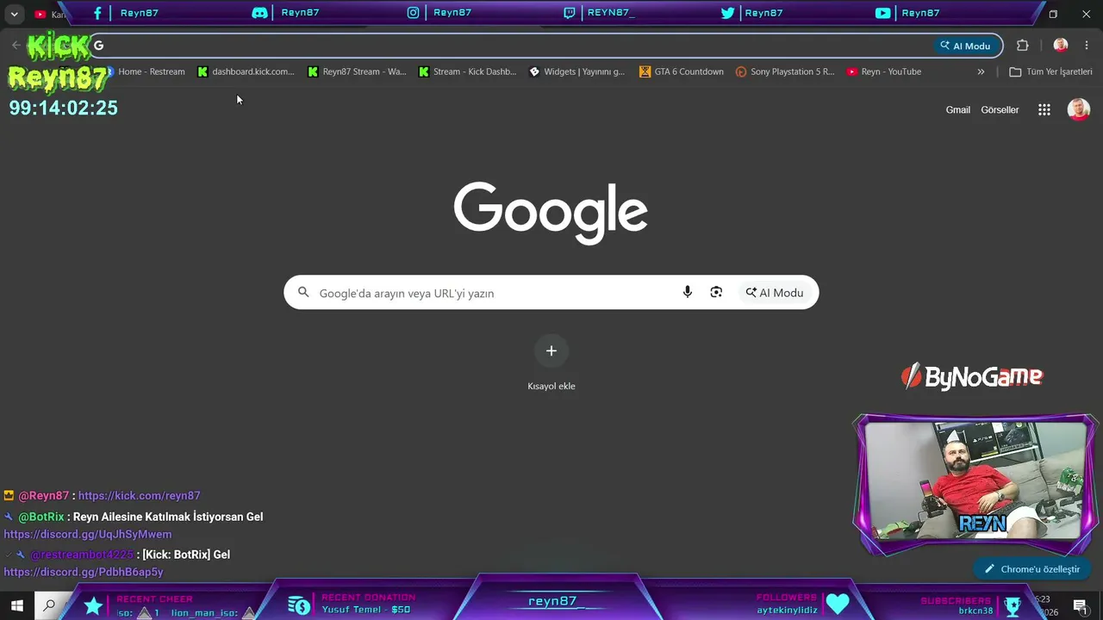Click AI Modu button in address bar

[x=965, y=46]
